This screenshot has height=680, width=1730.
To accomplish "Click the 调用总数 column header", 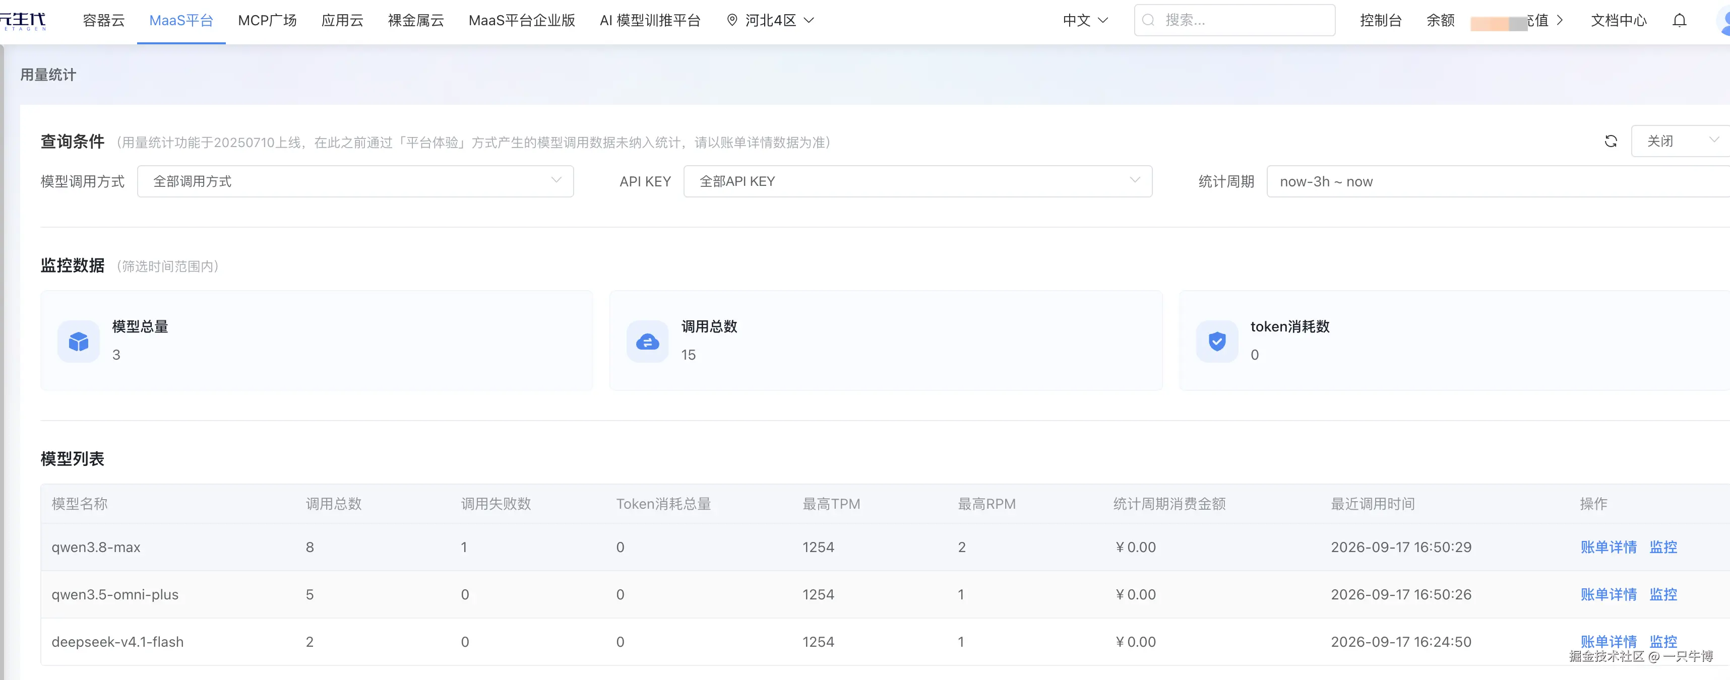I will point(334,504).
